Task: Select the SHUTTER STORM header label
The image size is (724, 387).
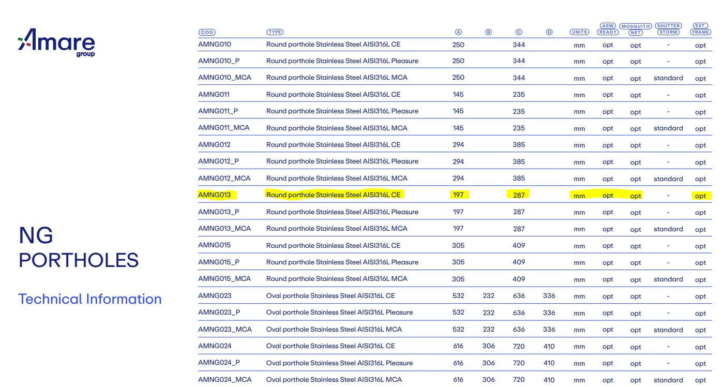Action: [x=668, y=29]
